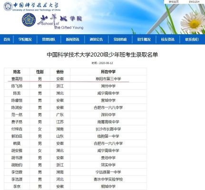Image resolution: width=205 pixels, height=190 pixels.
Task: Select the name 费子昂
Action: (x=17, y=122)
